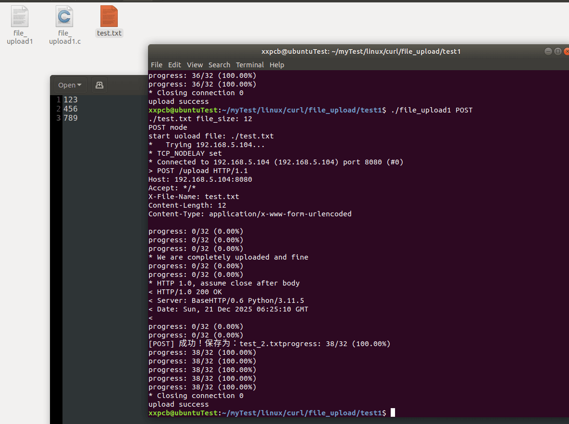Click line 1 text '123' in editor
The image size is (569, 424).
point(70,100)
